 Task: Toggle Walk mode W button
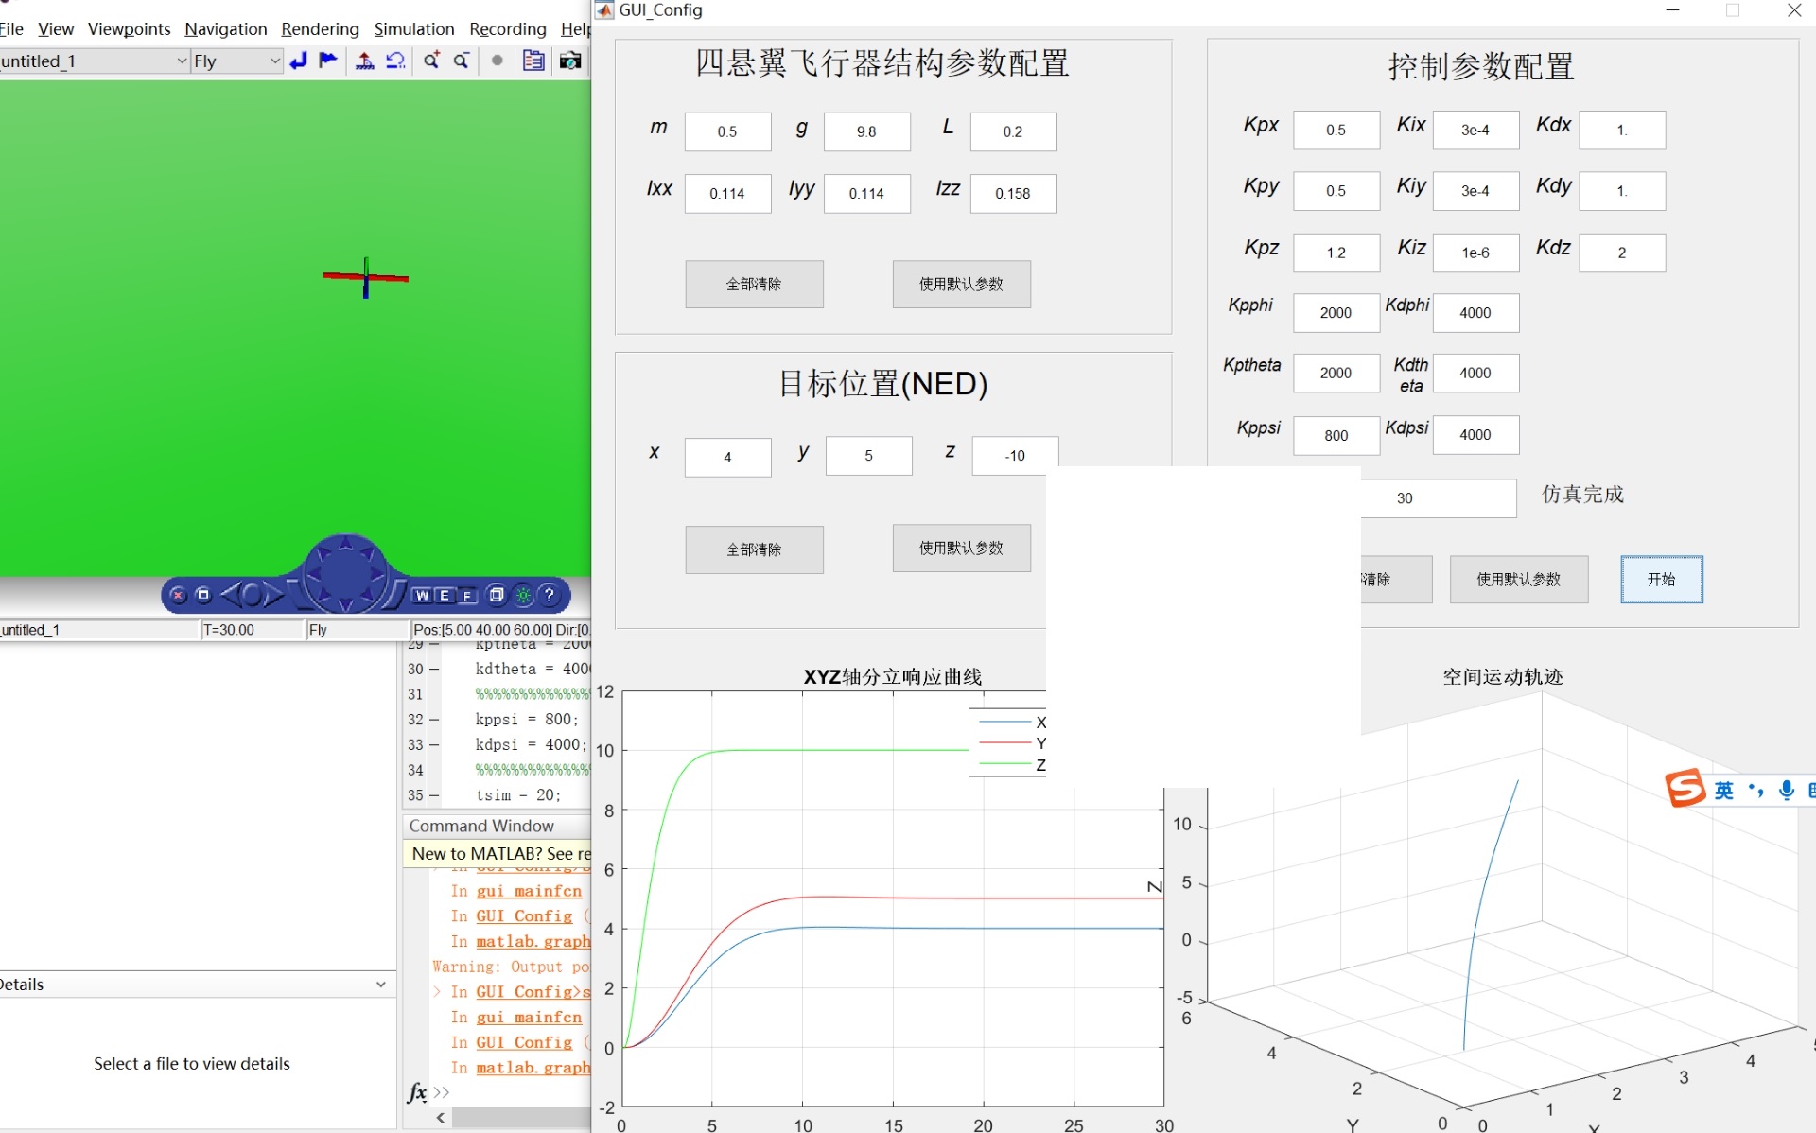(x=422, y=595)
